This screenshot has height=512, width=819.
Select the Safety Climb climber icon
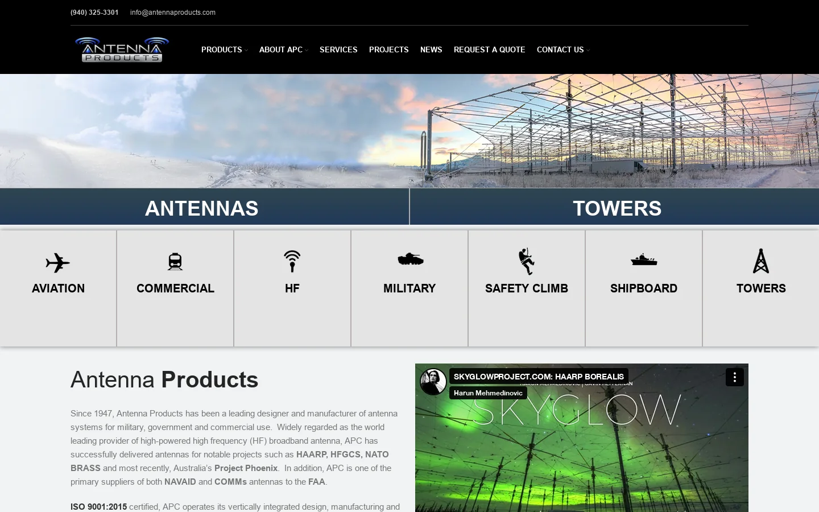tap(527, 261)
